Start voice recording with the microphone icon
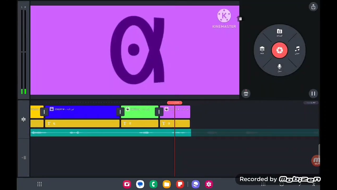Screen dimensions: 337x190 coord(280,68)
